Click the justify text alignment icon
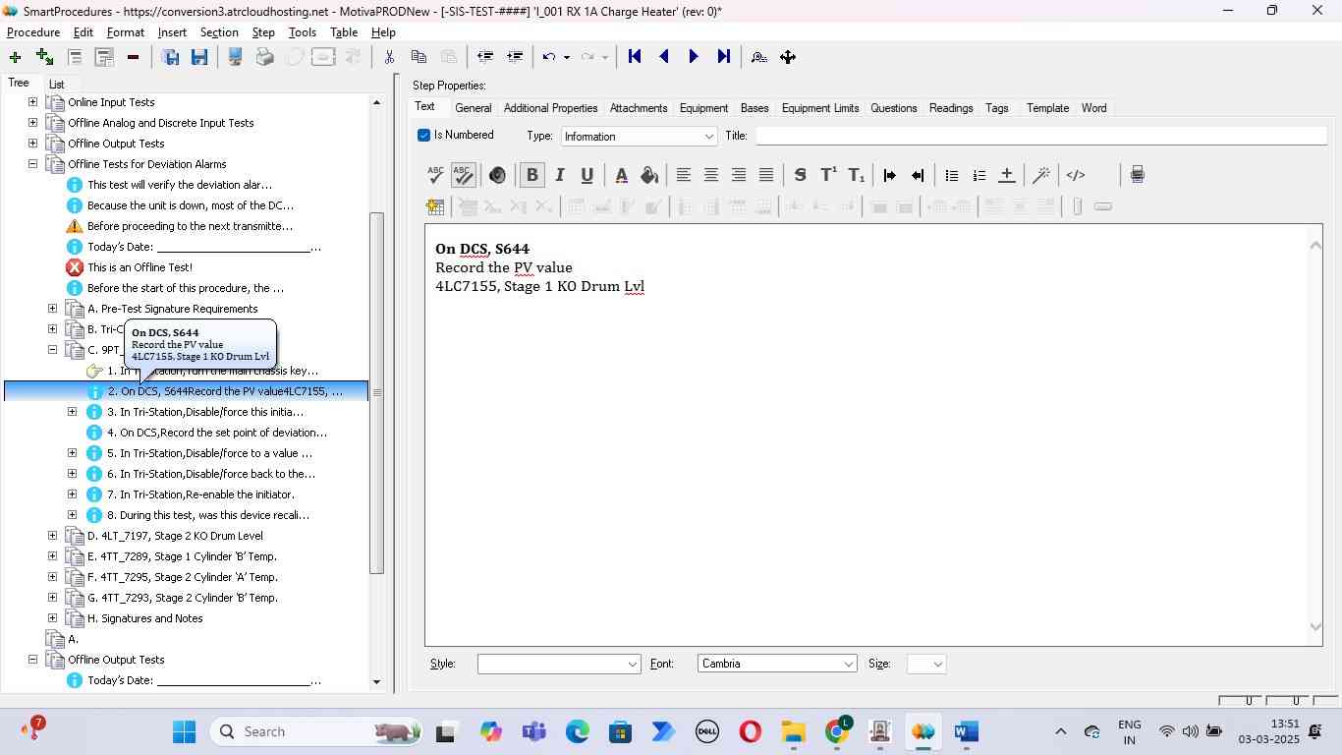 [x=766, y=175]
